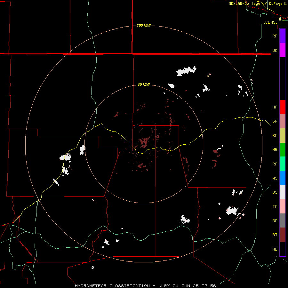288x288 pixels.
Task: Click the BI legend label
Action: click(x=275, y=235)
